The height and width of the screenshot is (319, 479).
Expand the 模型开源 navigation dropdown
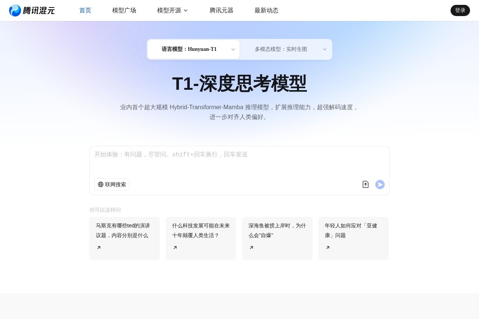(x=173, y=10)
